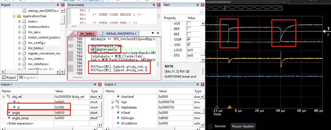Toggle the Screen option on oscilloscope
Image resolution: width=331 pixels, height=130 pixels.
(x=210, y=126)
